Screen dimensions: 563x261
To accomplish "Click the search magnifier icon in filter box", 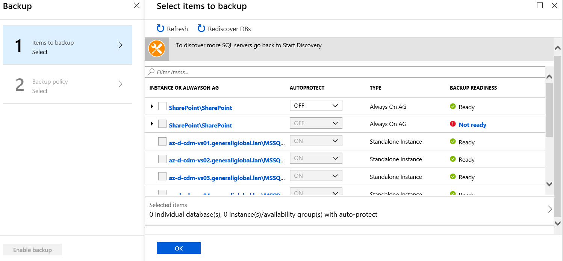I will (x=151, y=72).
